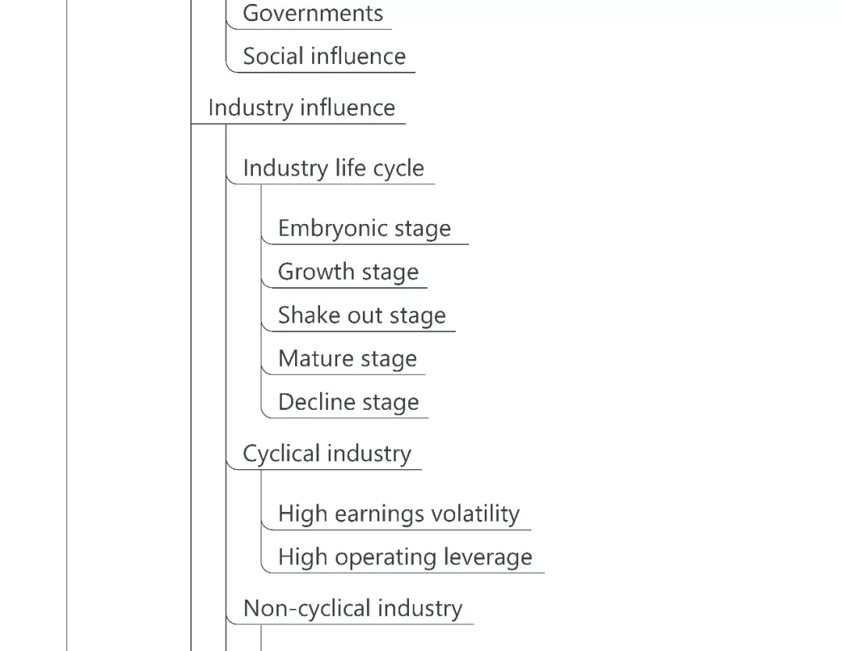Click empty canvas right of Industry influence

pos(624,108)
